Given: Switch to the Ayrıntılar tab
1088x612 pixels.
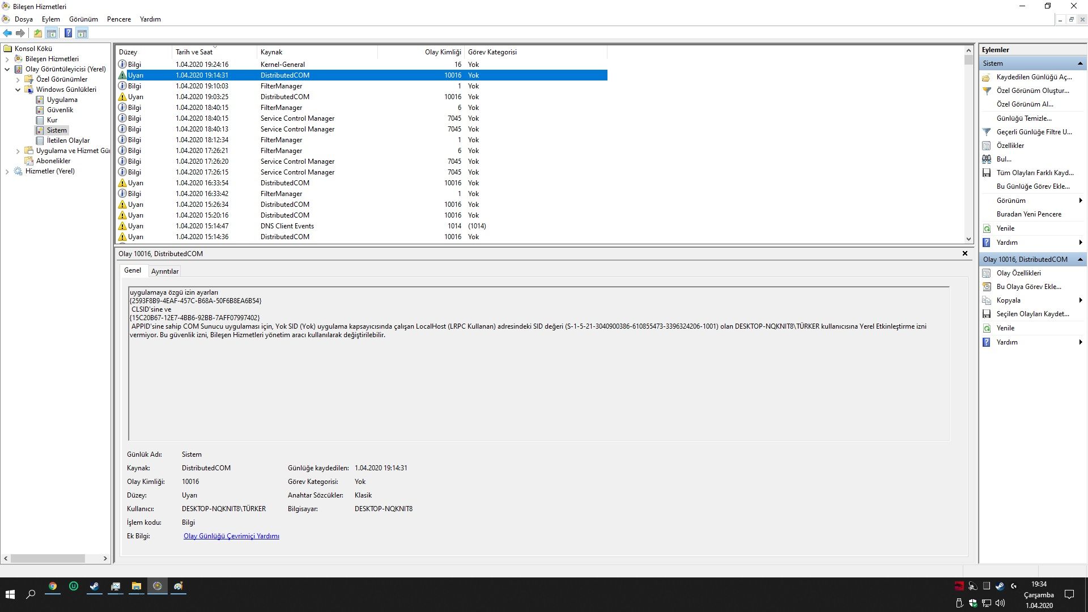Looking at the screenshot, I should click(164, 271).
